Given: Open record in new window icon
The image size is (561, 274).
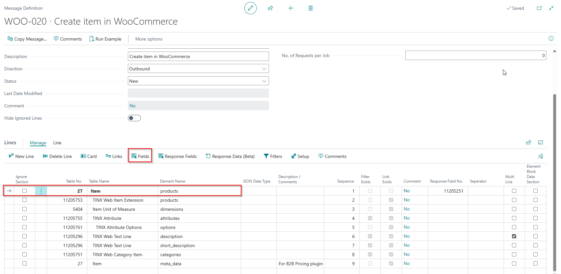Looking at the screenshot, I should [x=539, y=8].
